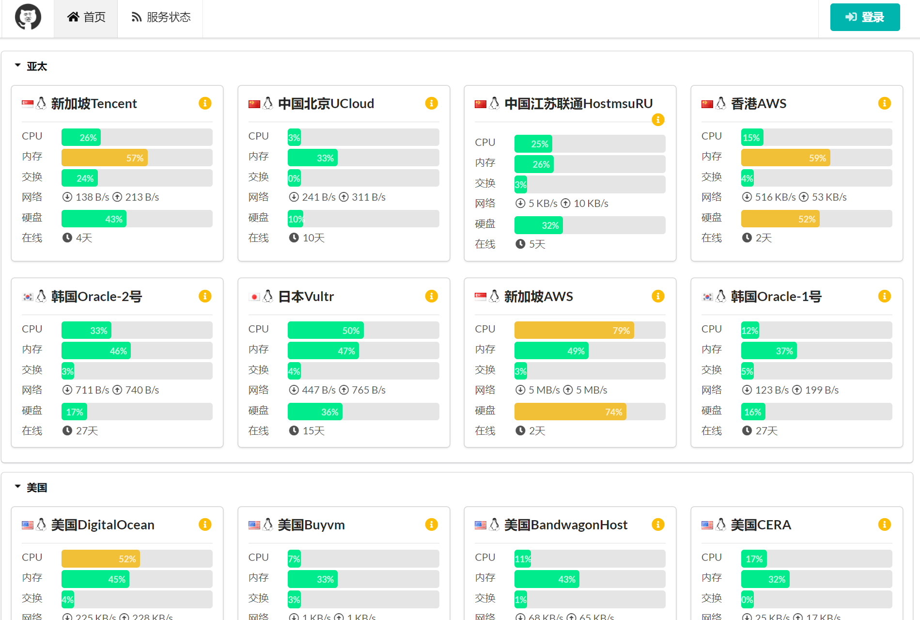Image resolution: width=920 pixels, height=620 pixels.
Task: Click the 登录 login button
Action: click(865, 17)
